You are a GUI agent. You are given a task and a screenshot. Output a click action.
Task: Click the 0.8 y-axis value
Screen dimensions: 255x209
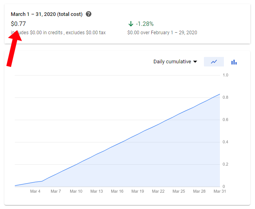pyautogui.click(x=225, y=98)
